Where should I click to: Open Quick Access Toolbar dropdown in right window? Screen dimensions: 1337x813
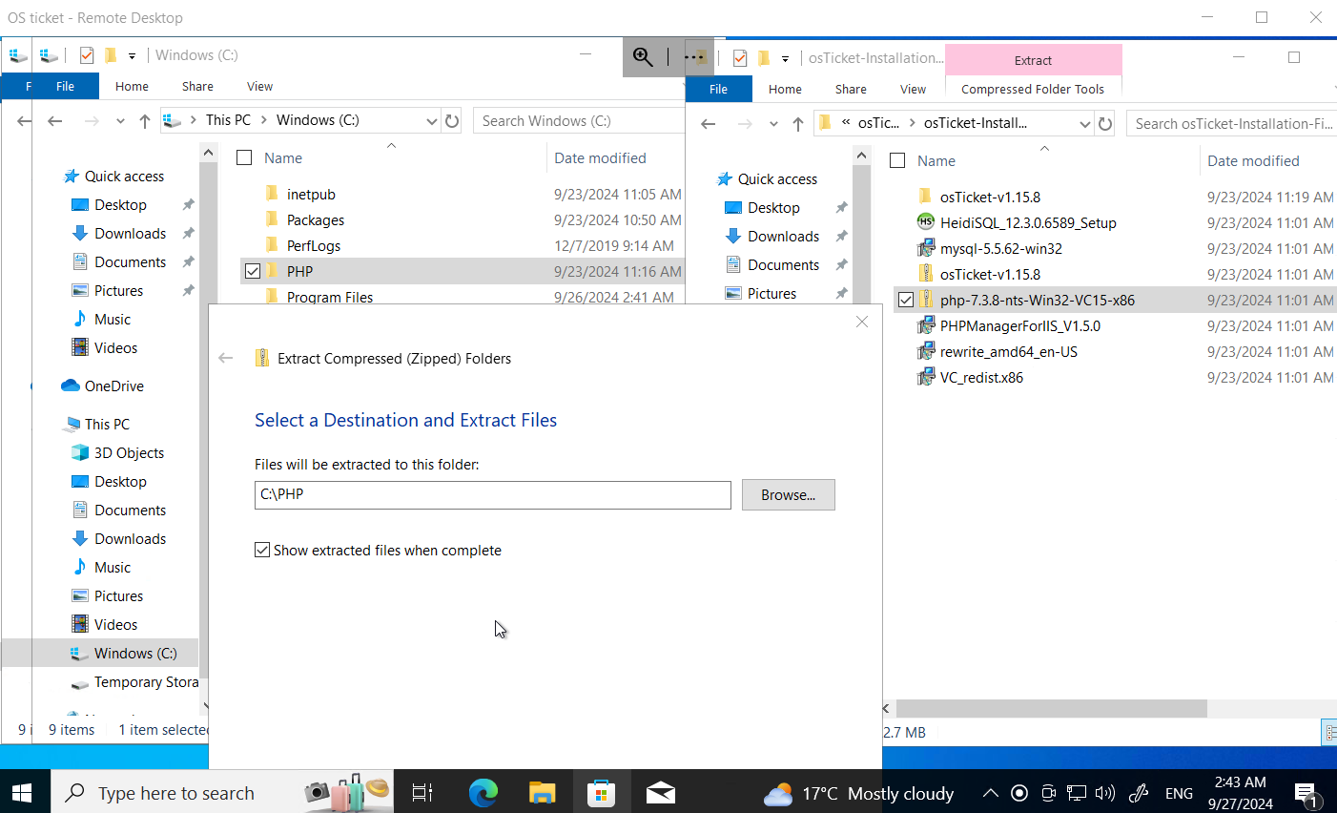point(785,58)
